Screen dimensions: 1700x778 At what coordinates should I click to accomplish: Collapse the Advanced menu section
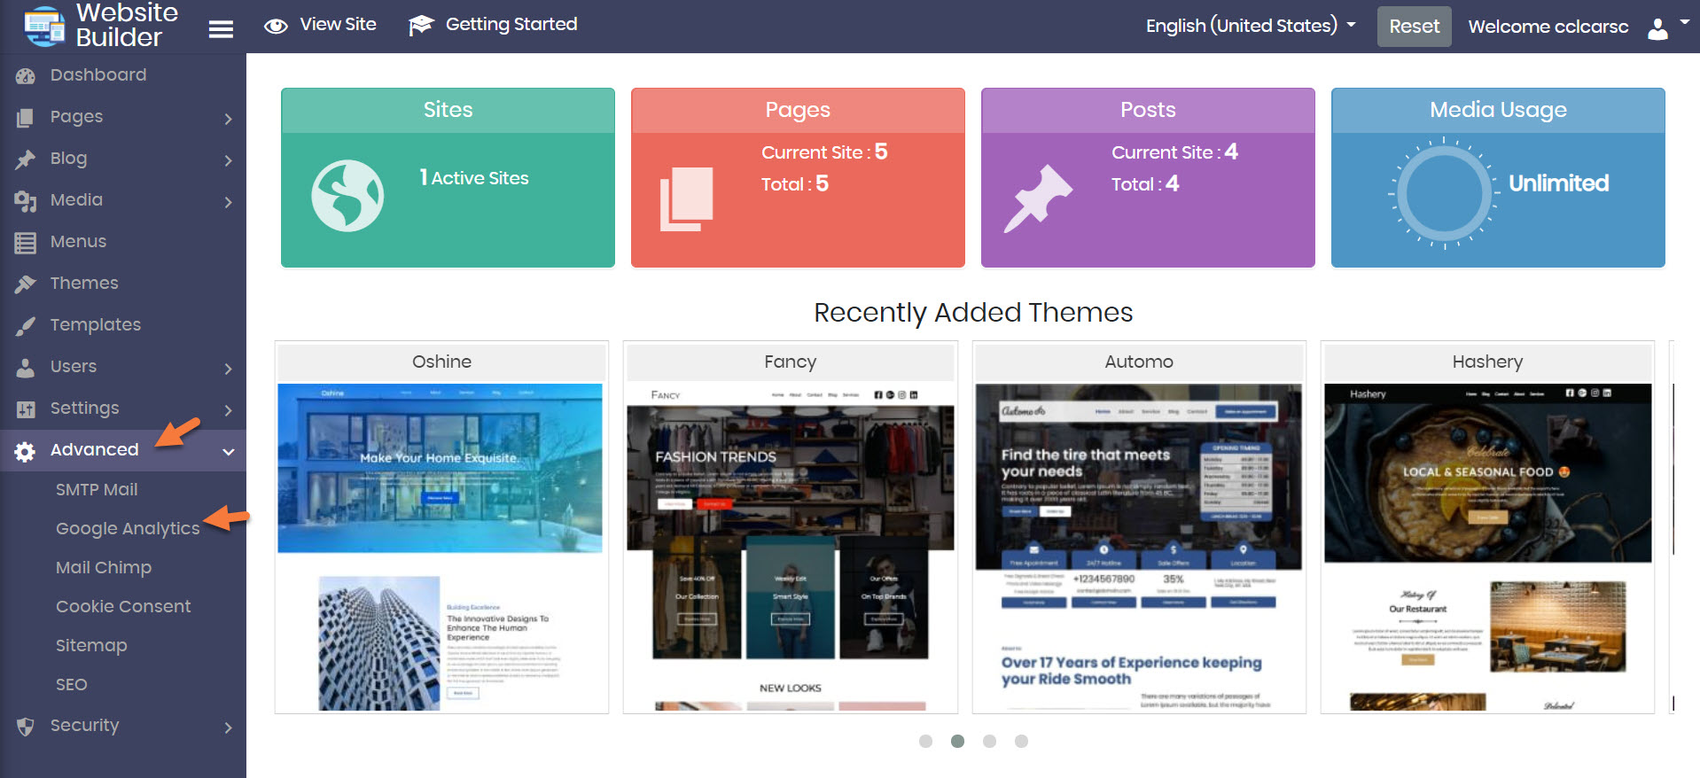point(228,451)
